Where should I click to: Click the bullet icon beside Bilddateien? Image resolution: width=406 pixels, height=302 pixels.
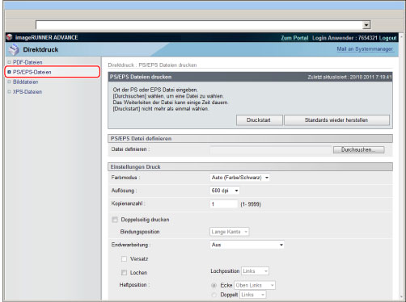[9, 82]
